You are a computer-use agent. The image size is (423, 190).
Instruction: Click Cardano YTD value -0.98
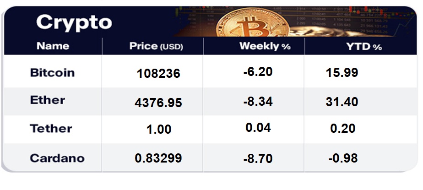343,158
